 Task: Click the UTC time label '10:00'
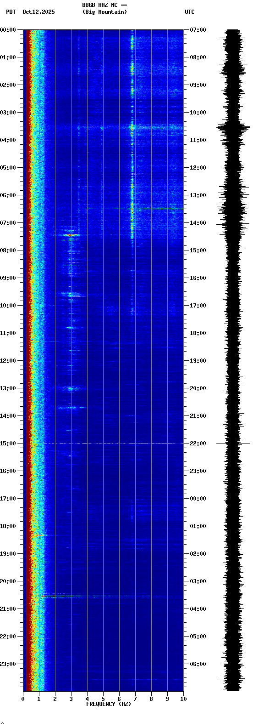(x=198, y=113)
